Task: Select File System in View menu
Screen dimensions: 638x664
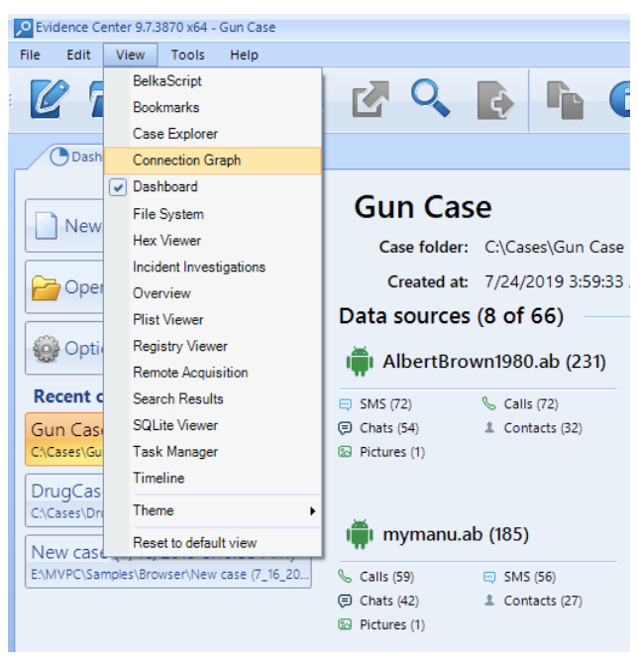Action: point(213,214)
